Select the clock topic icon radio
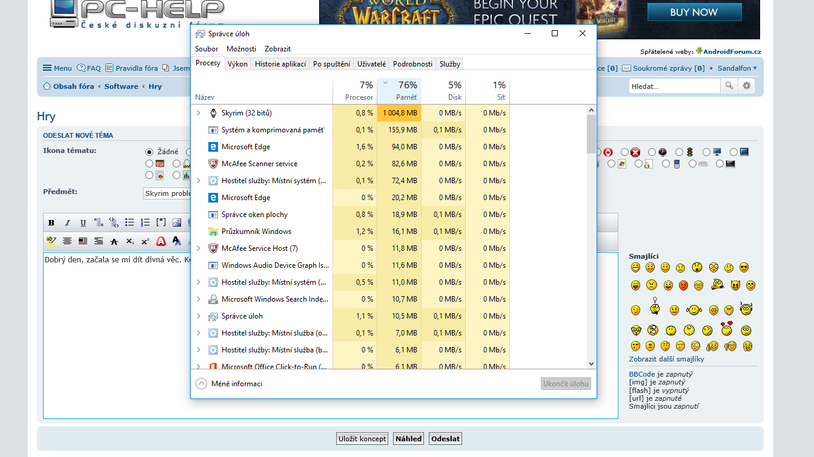The image size is (814, 457). [652, 152]
